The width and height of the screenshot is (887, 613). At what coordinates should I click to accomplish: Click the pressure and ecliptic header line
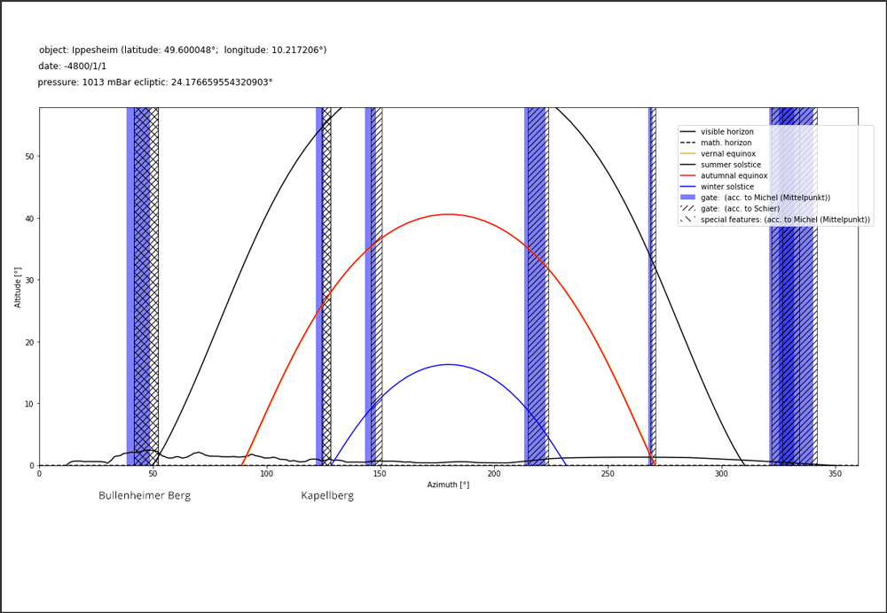point(154,82)
